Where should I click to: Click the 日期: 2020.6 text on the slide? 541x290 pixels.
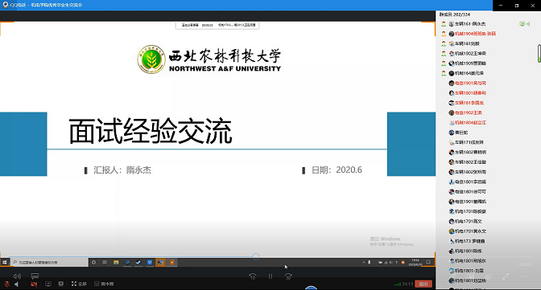tap(337, 170)
